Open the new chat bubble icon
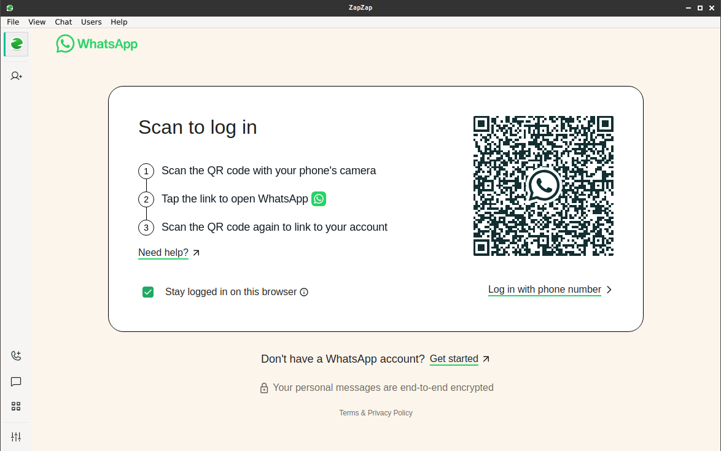The height and width of the screenshot is (451, 721). 16,382
